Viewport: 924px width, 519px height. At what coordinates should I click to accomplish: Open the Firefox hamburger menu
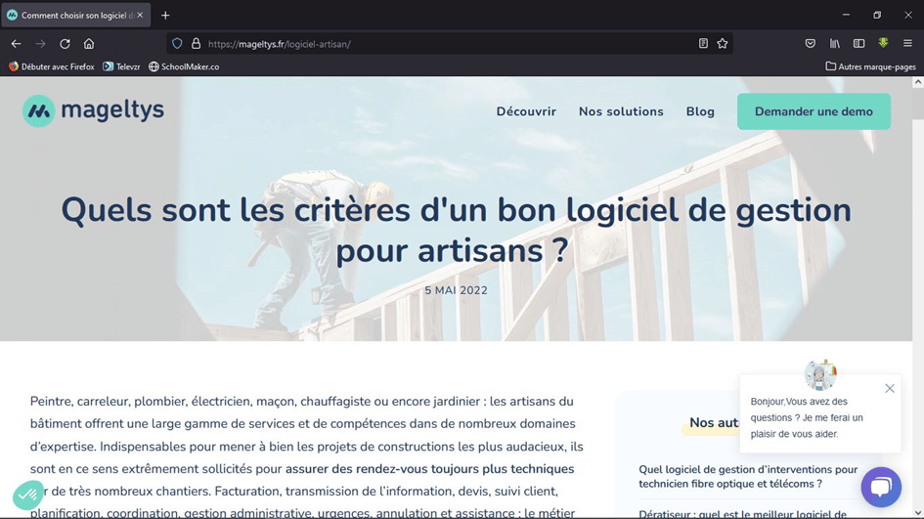click(x=907, y=44)
